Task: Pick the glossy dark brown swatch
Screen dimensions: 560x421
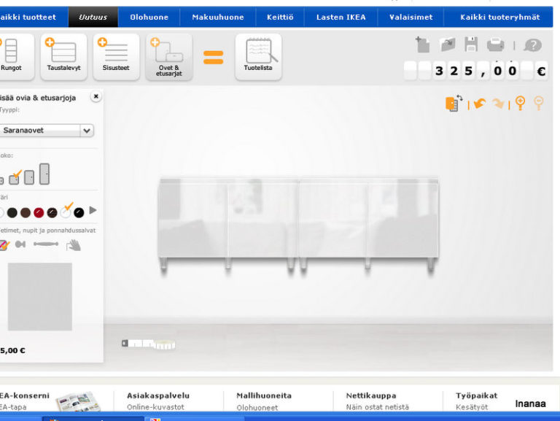Action: coord(52,213)
